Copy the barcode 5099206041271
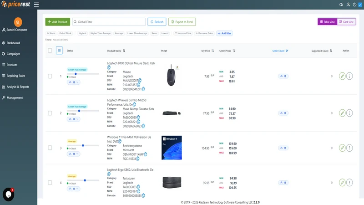Viewport: 364px width, 205px height. coord(143,89)
